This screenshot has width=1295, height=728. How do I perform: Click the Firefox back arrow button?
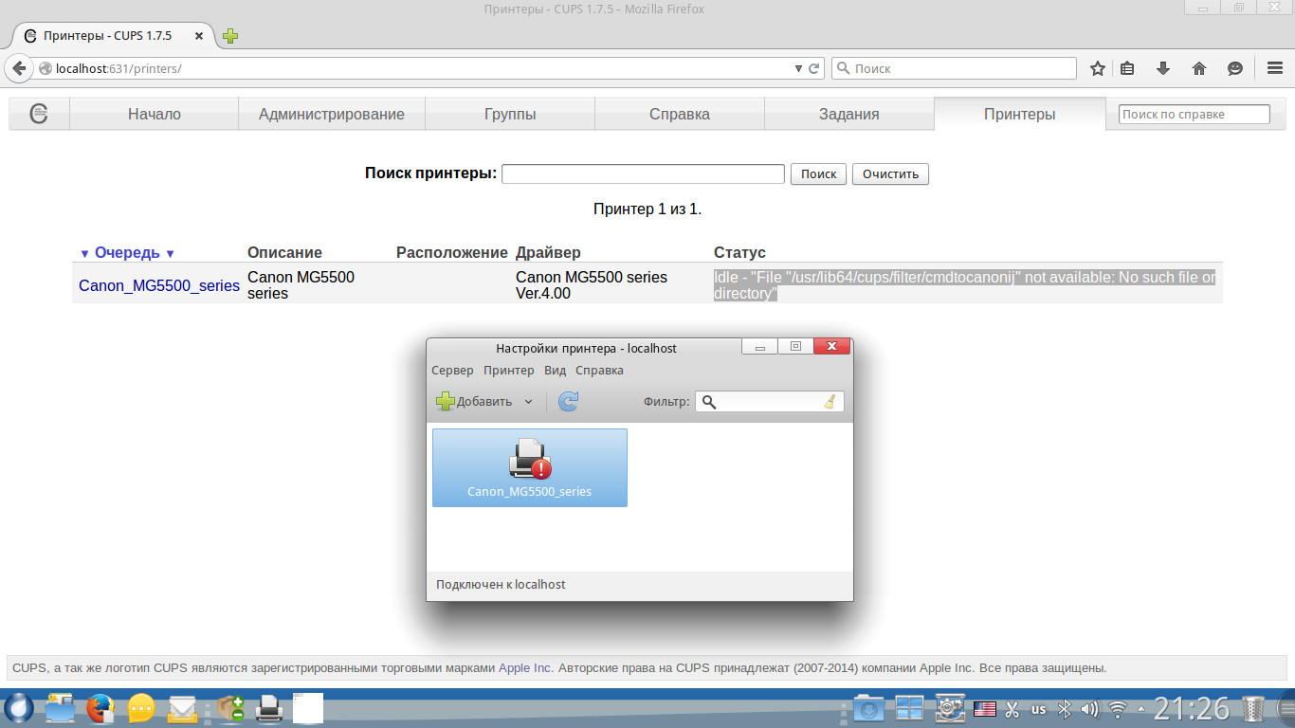(19, 68)
